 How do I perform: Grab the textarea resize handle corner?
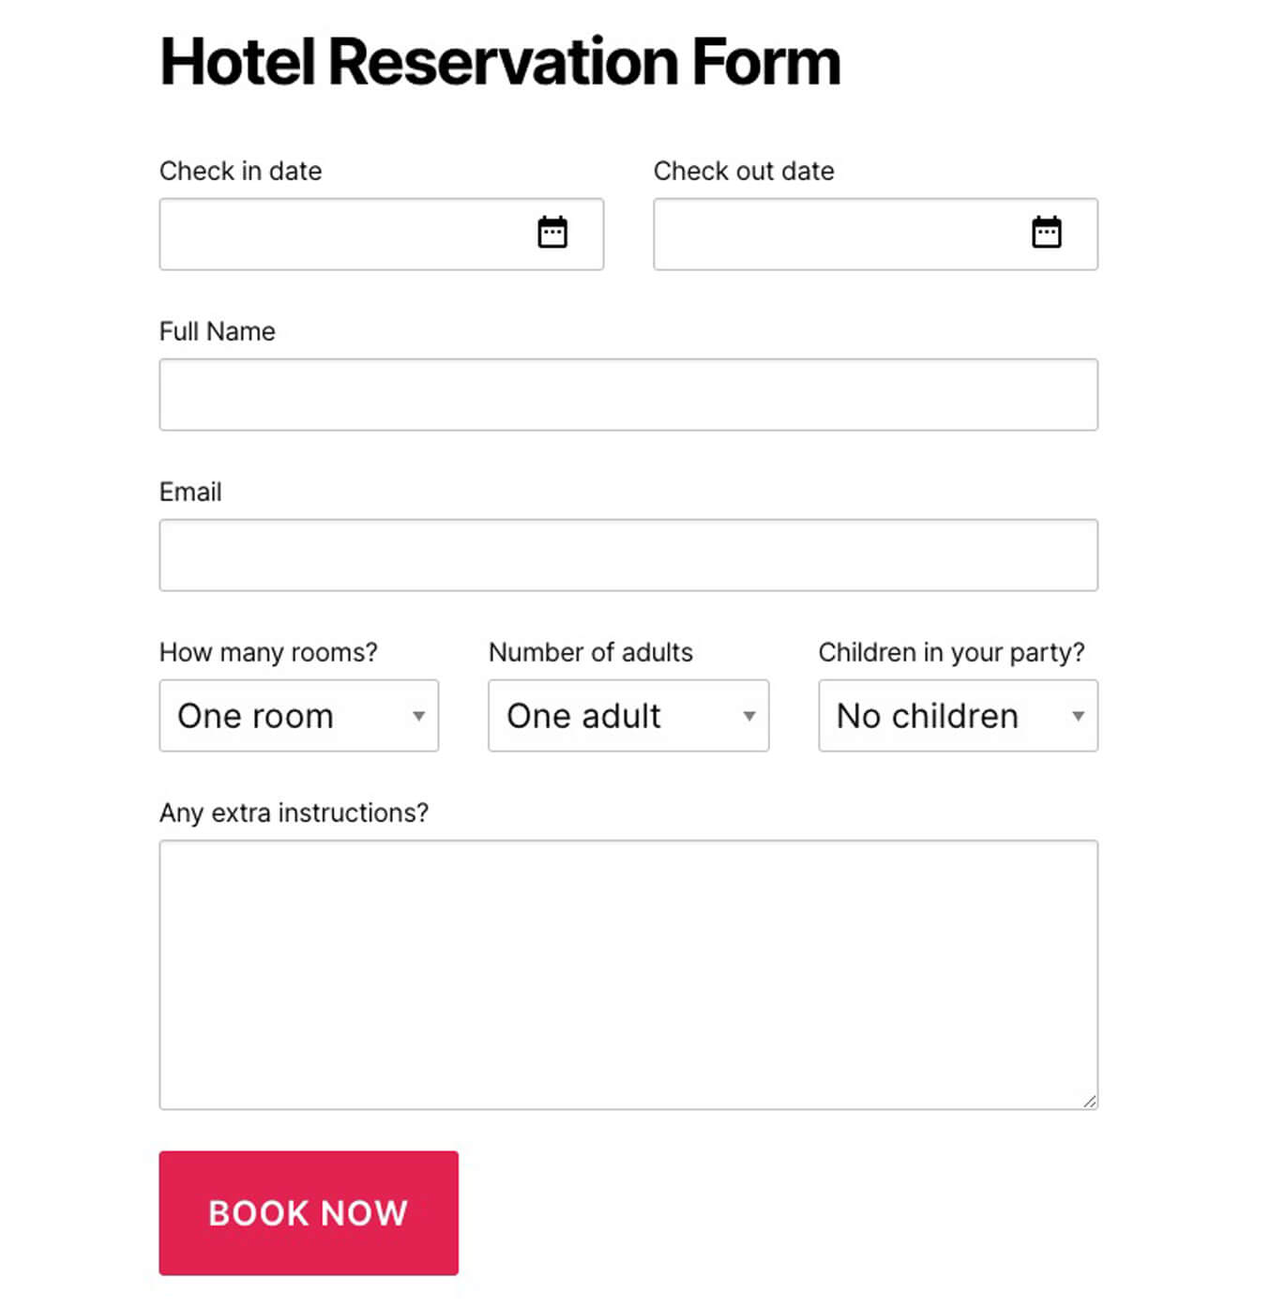1089,1101
